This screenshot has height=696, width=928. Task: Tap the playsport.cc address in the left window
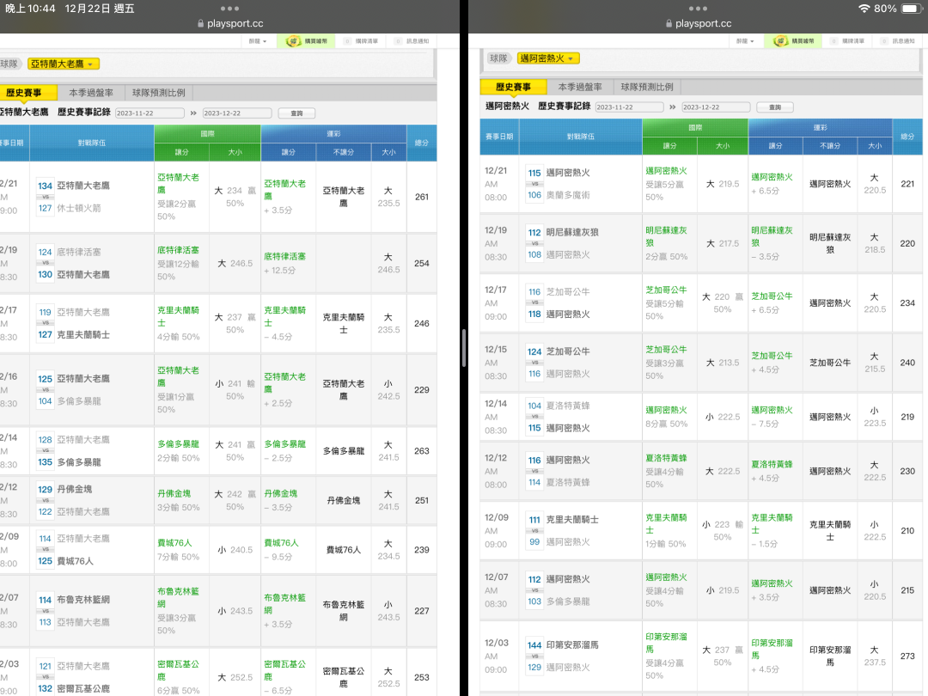(x=235, y=24)
